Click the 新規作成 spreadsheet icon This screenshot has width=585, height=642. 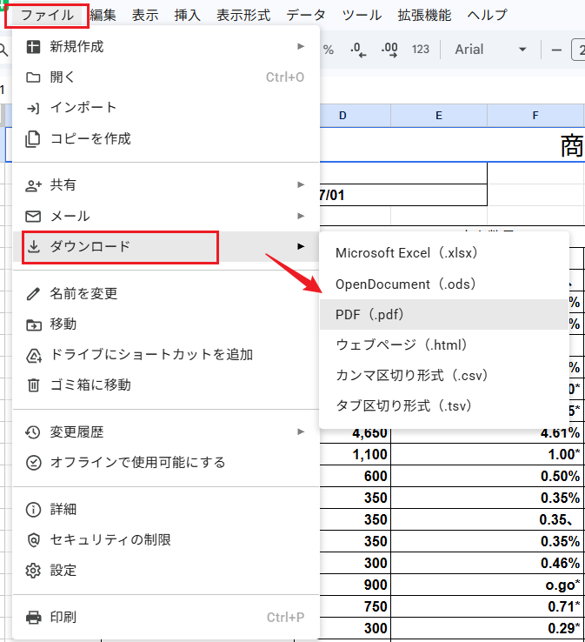33,47
